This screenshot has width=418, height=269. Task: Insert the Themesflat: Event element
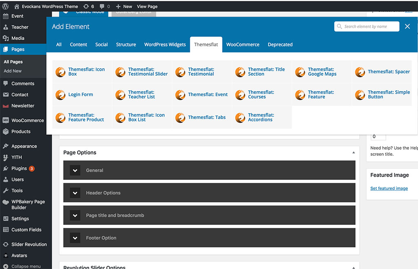202,94
